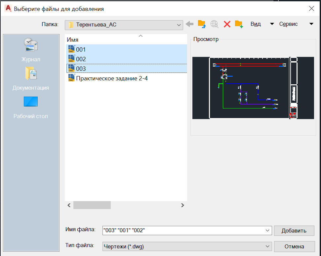Screen dimensions: 321x256
Task: Create a new folder icon
Action: [239, 24]
